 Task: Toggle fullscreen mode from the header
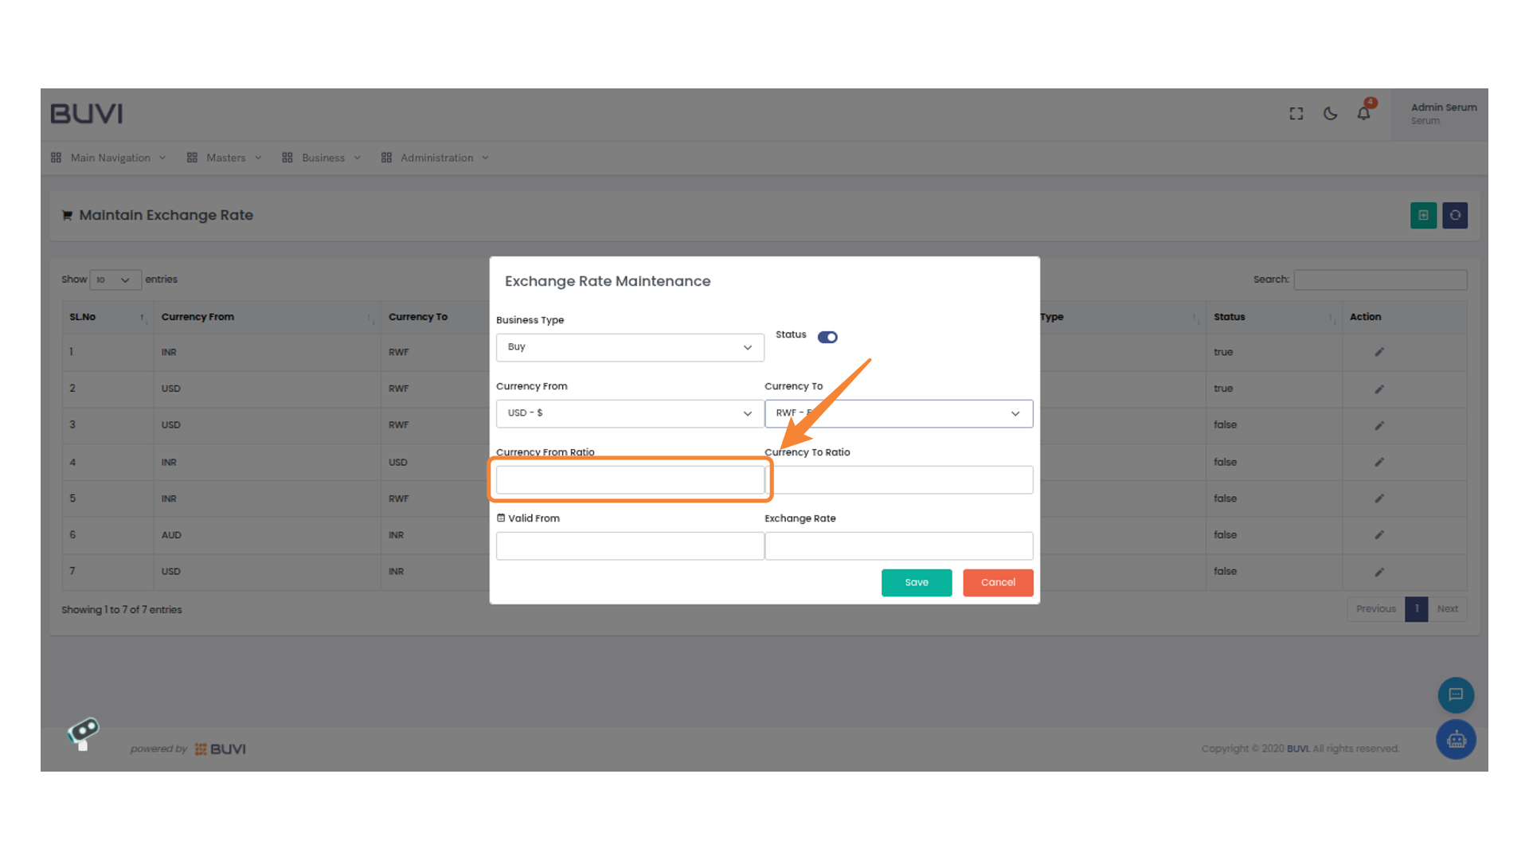tap(1296, 113)
